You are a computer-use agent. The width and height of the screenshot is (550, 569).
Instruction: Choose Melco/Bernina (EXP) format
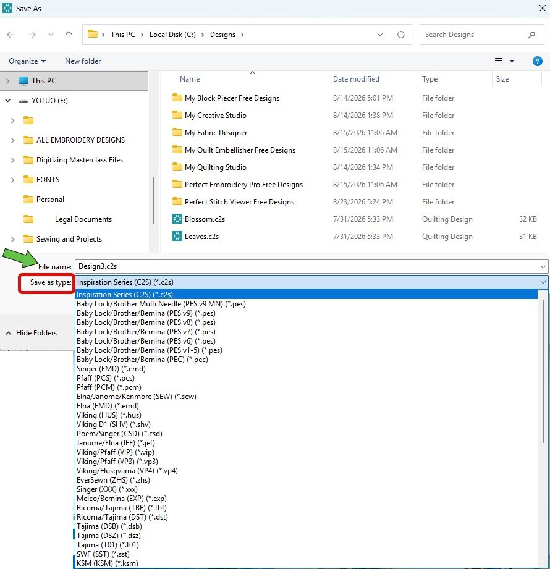pos(122,498)
